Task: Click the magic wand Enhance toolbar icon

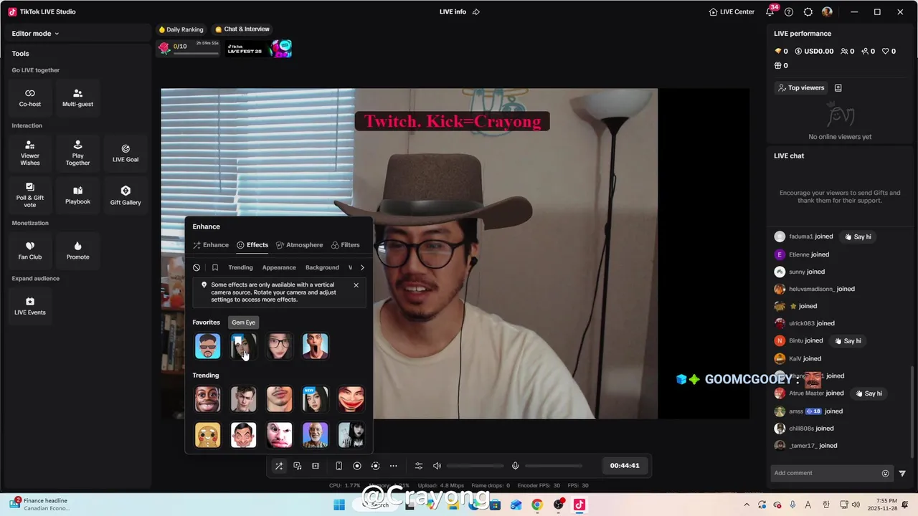Action: tap(279, 466)
